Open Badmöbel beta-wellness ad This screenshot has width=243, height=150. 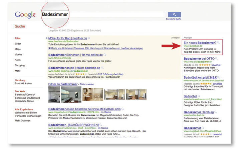tap(190, 96)
